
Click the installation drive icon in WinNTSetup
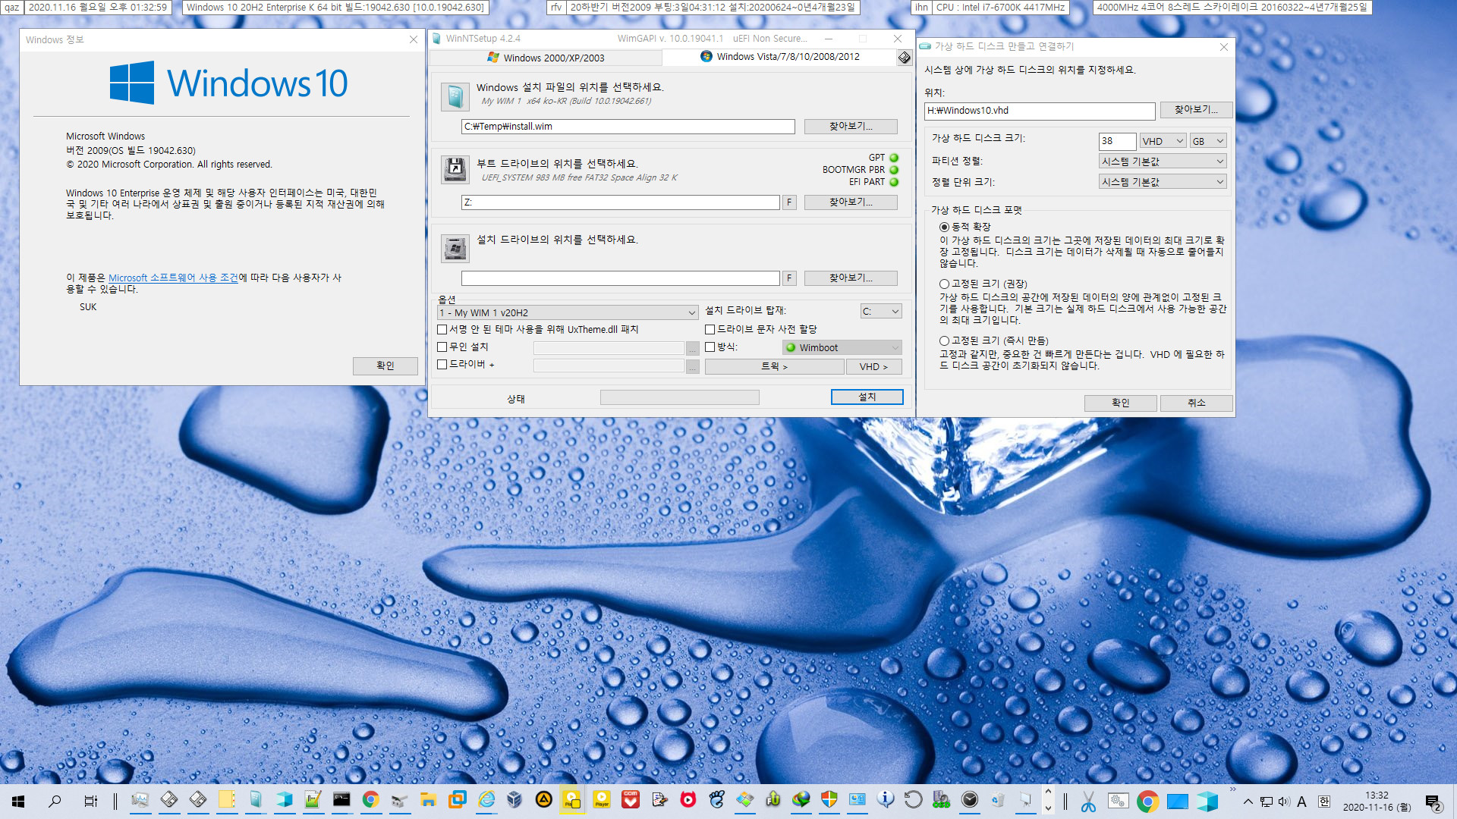click(x=455, y=248)
